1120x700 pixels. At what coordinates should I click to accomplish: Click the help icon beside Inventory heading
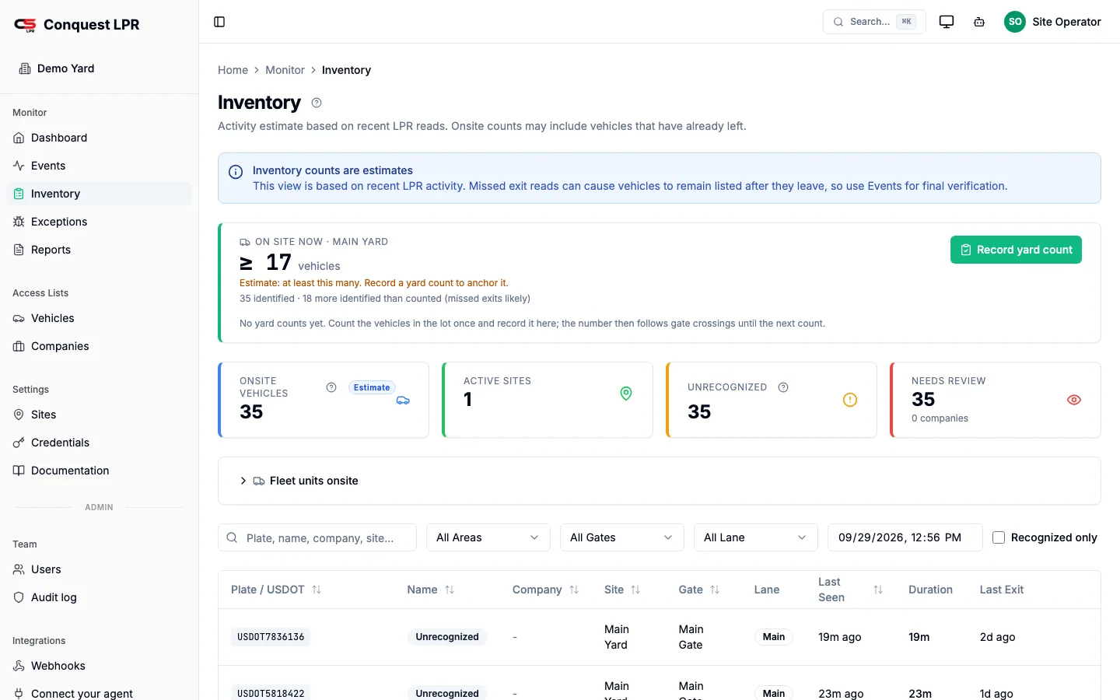[x=317, y=103]
